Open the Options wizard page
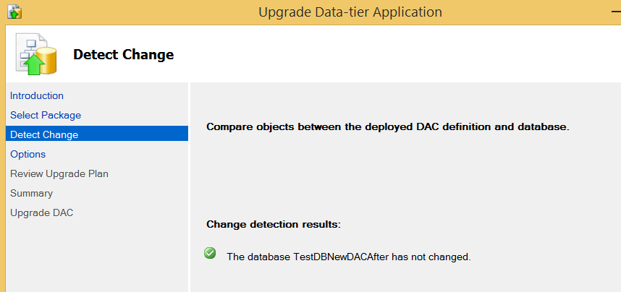The image size is (621, 292). click(28, 154)
